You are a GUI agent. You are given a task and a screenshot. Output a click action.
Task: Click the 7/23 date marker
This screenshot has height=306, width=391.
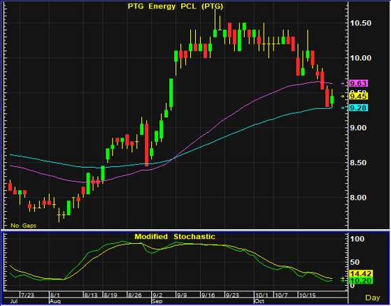coord(27,296)
